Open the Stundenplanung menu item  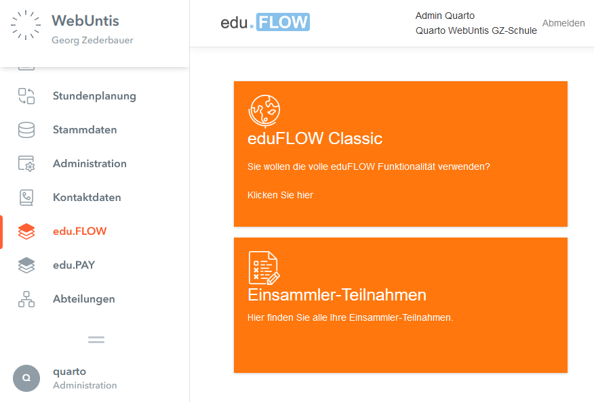[x=94, y=96]
